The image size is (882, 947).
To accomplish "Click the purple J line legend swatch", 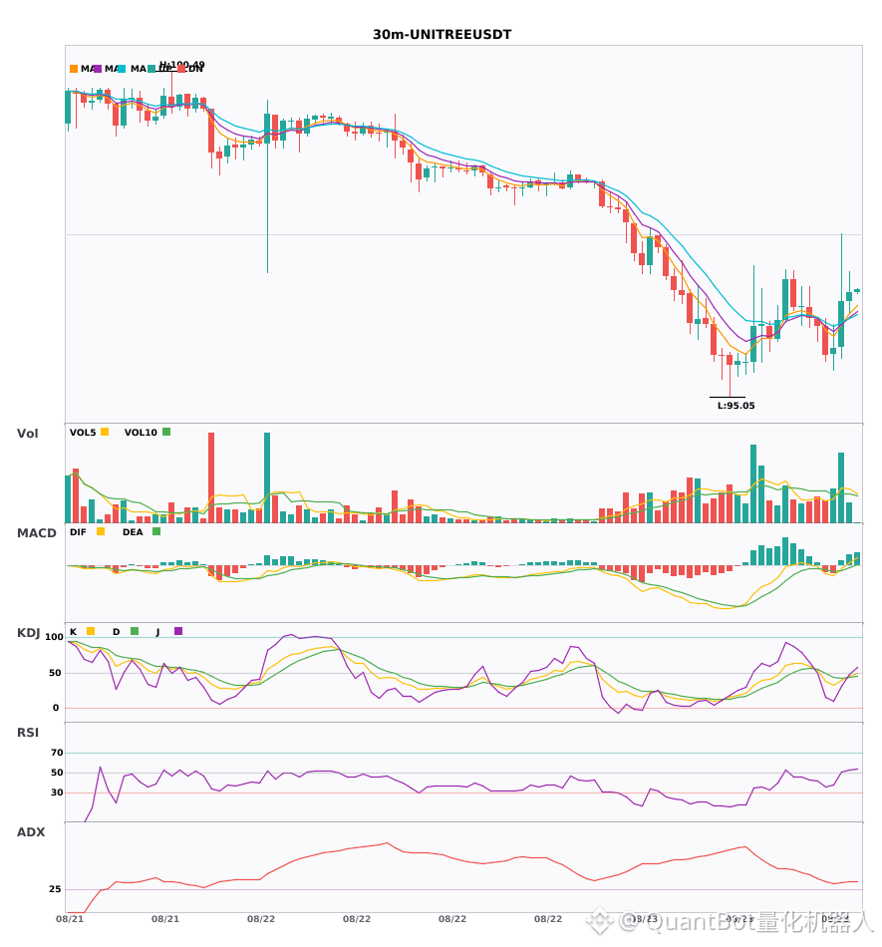I will tap(178, 631).
